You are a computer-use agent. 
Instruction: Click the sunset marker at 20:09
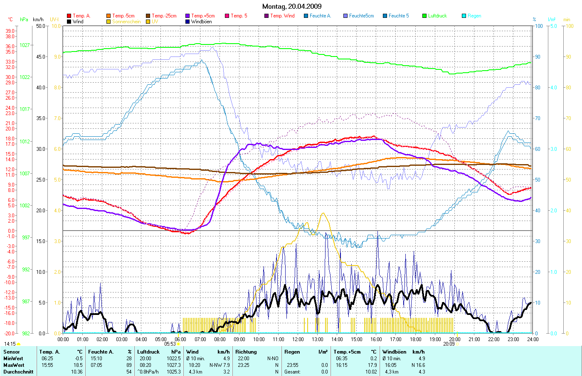[457, 344]
